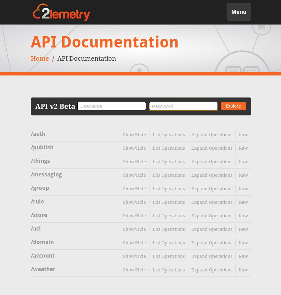The image size is (281, 295).
Task: Expand Operations for /group
Action: pyautogui.click(x=211, y=189)
